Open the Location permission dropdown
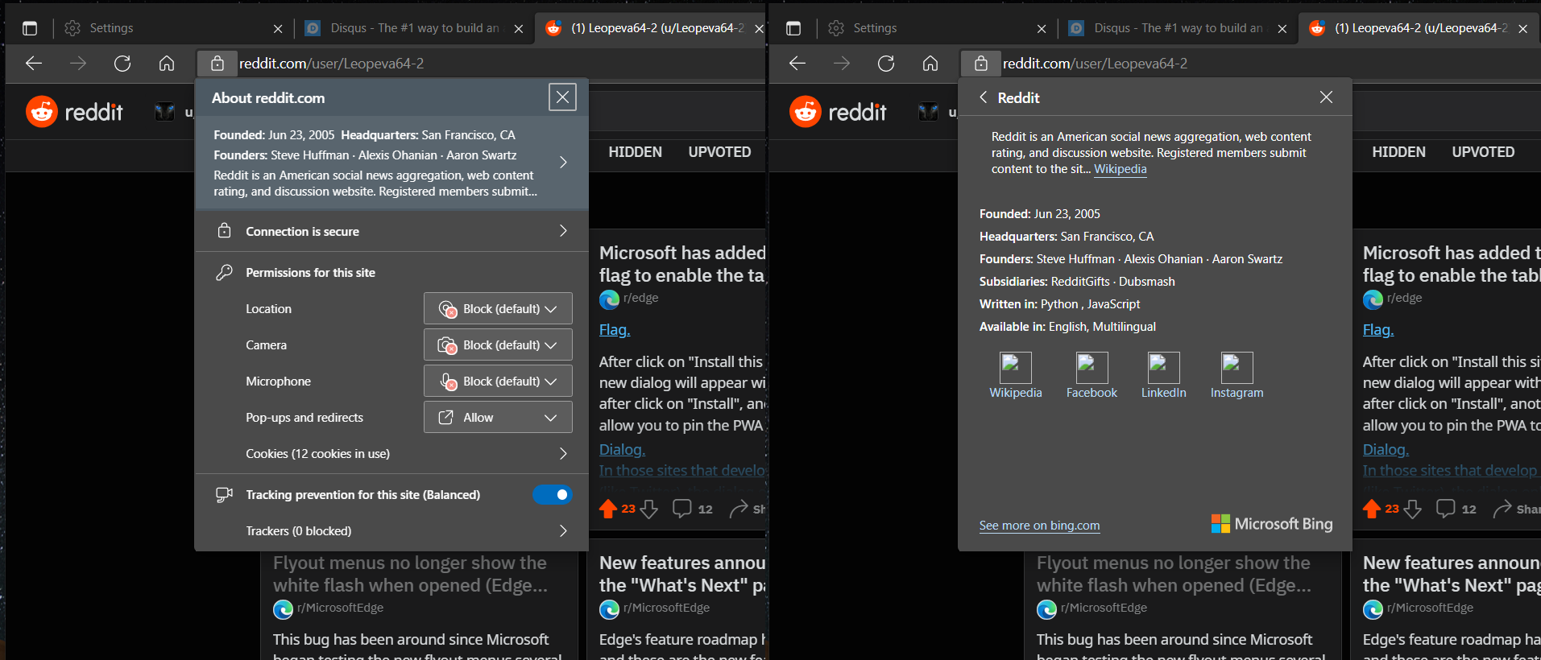The height and width of the screenshot is (660, 1541). [x=498, y=309]
